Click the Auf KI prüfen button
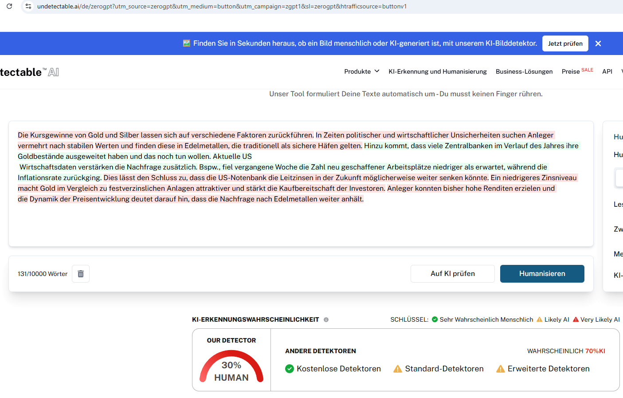Viewport: 623px width, 398px height. click(452, 274)
